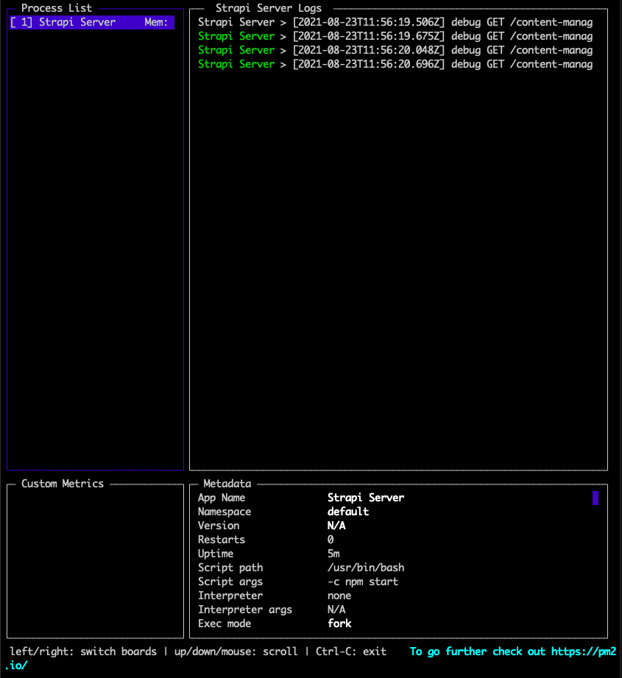Click the Interpreter value none
622x678 pixels.
[x=339, y=596]
